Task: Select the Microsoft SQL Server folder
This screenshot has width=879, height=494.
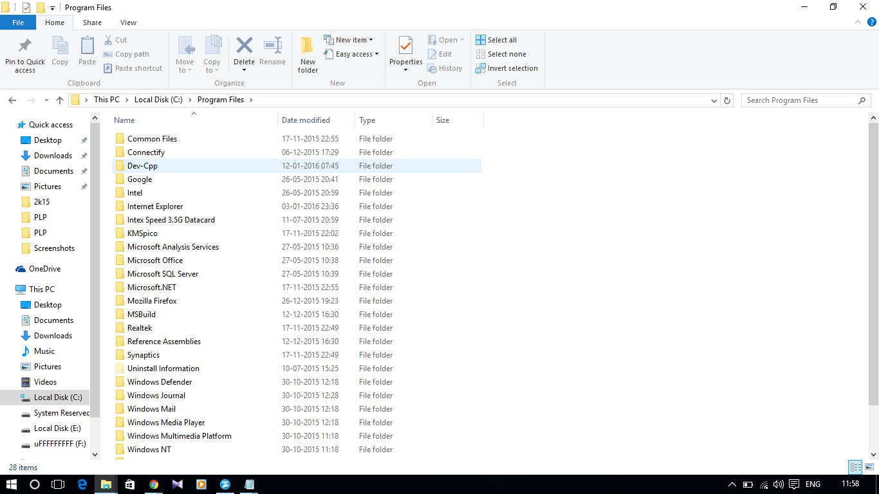Action: 297,274
